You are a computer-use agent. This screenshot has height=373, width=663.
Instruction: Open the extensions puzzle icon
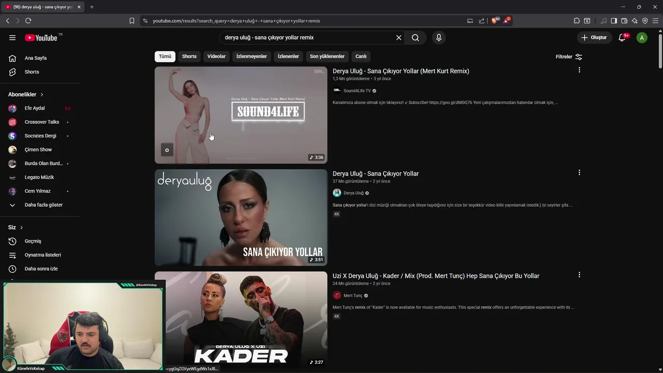pyautogui.click(x=576, y=21)
